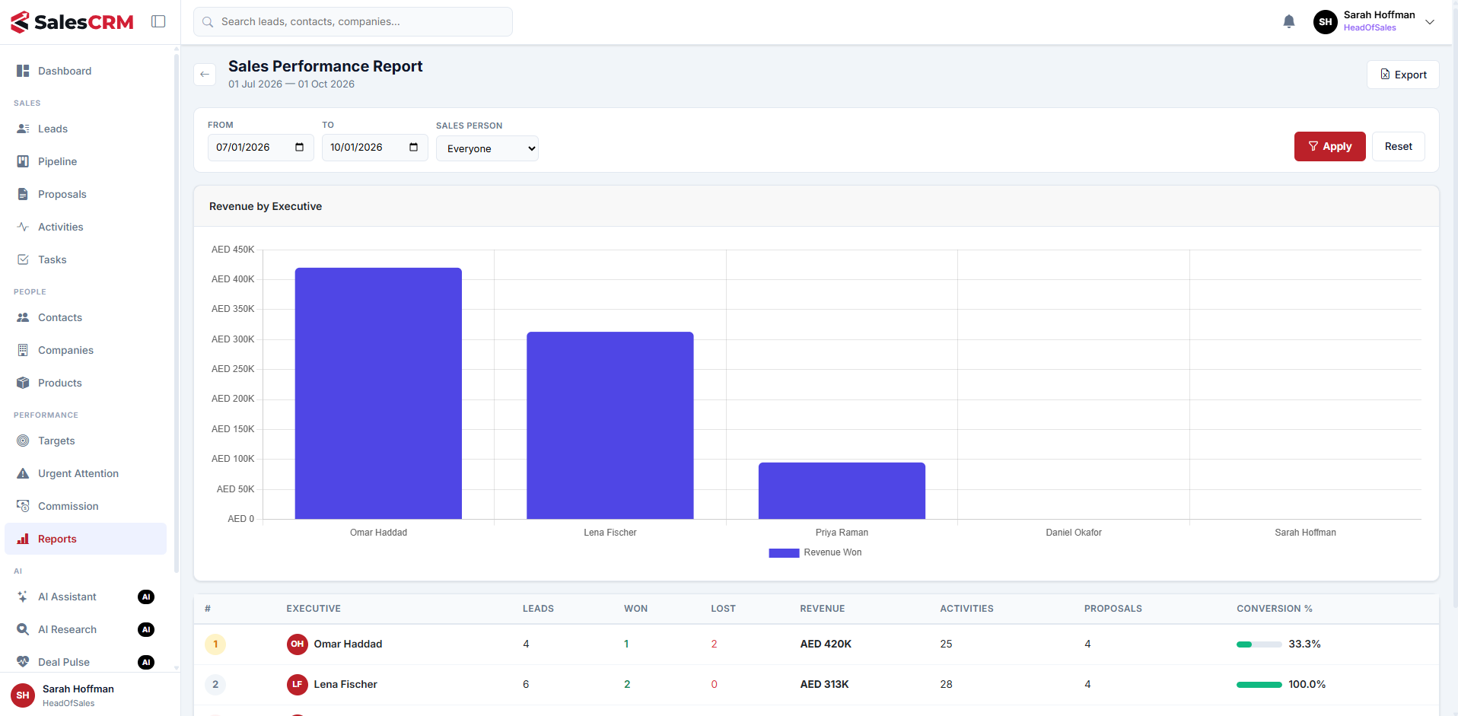The width and height of the screenshot is (1458, 716).
Task: Click the AED 313K revenue cell
Action: coord(824,684)
